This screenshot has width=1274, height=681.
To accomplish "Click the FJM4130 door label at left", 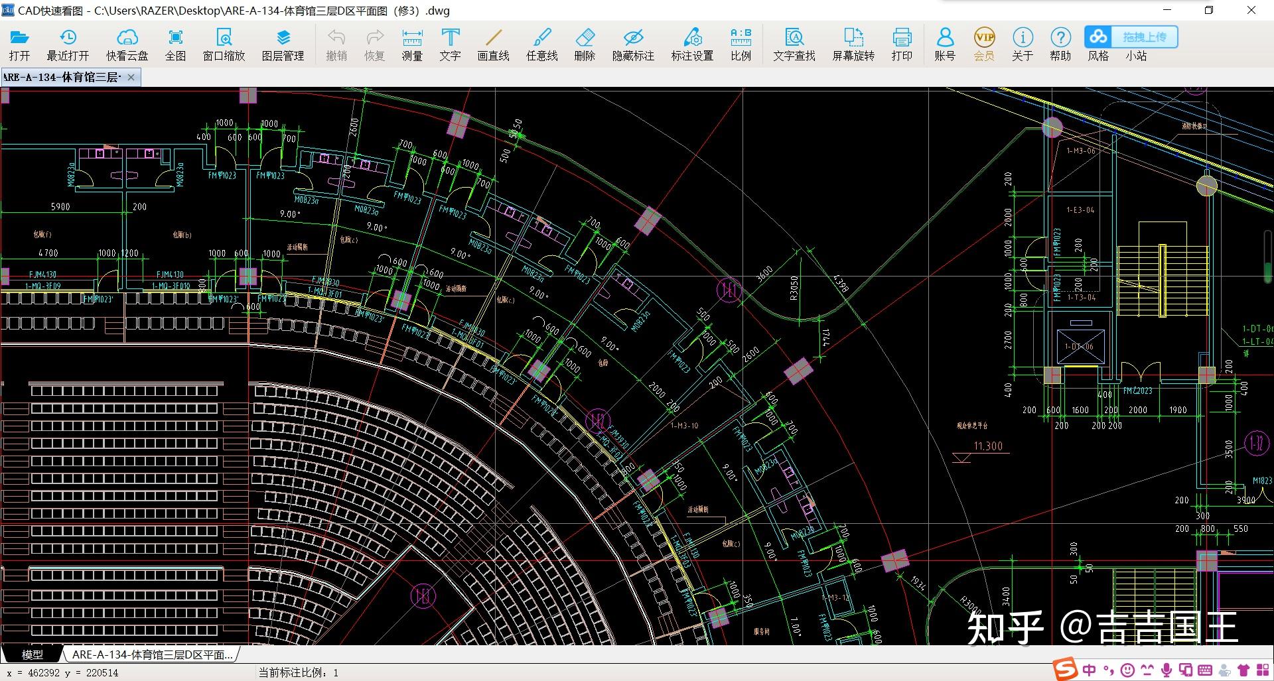I will 42,275.
